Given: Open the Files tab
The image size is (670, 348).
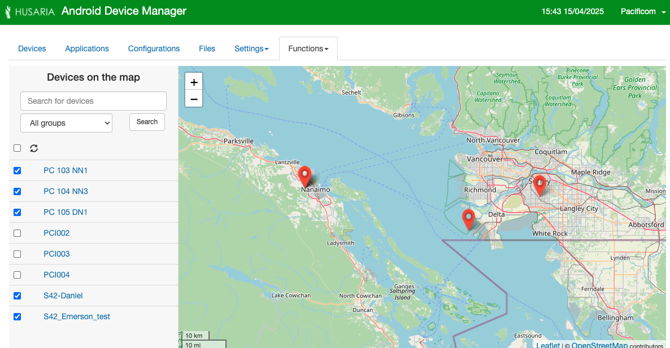Looking at the screenshot, I should click(207, 49).
